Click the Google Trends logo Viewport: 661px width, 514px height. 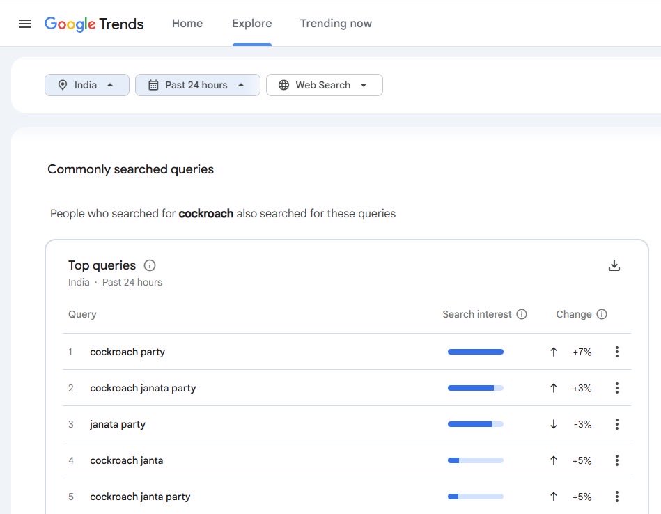coord(94,24)
